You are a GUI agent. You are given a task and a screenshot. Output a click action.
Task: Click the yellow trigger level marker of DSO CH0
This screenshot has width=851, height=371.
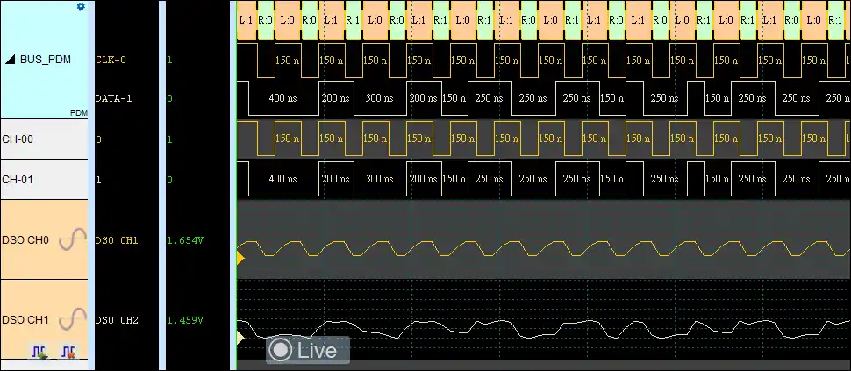tap(240, 258)
